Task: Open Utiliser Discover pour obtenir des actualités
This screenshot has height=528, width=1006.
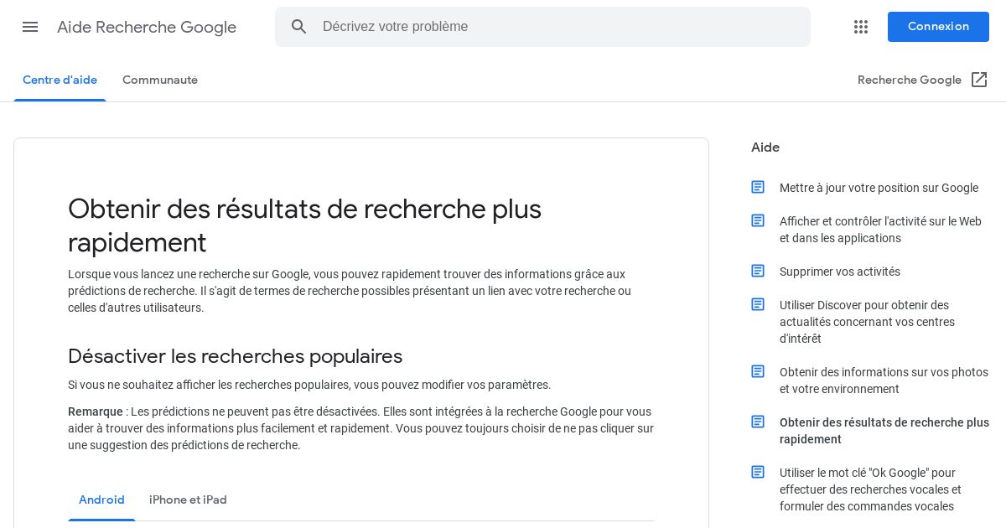Action: click(867, 322)
